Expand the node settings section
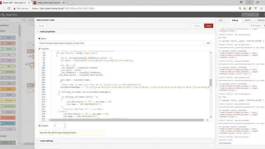Screen dimensions: 265x149 [x=45, y=141]
